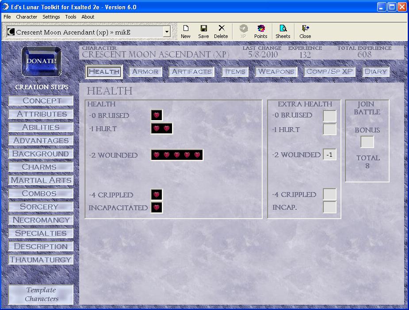409x310 pixels.
Task: Open the Charms creation step
Action: (x=41, y=167)
